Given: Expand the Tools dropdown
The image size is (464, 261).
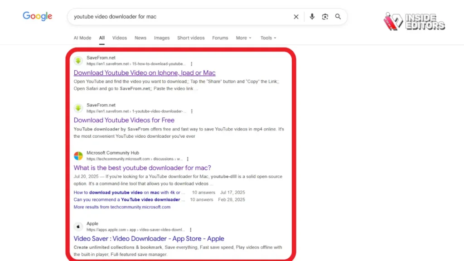Looking at the screenshot, I should 268,38.
